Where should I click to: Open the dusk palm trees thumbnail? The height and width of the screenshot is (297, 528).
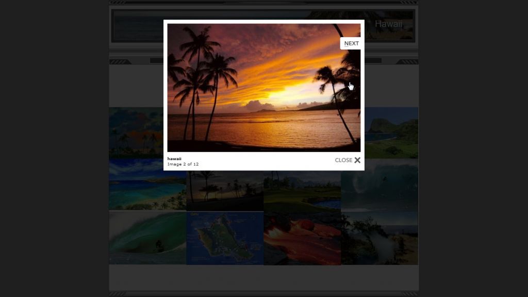[x=225, y=191]
